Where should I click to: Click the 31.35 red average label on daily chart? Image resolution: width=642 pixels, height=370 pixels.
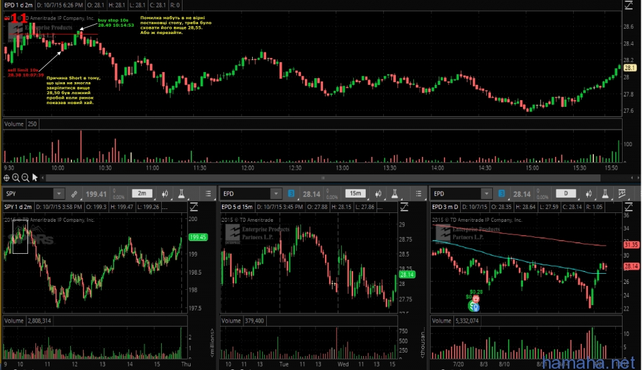click(631, 245)
